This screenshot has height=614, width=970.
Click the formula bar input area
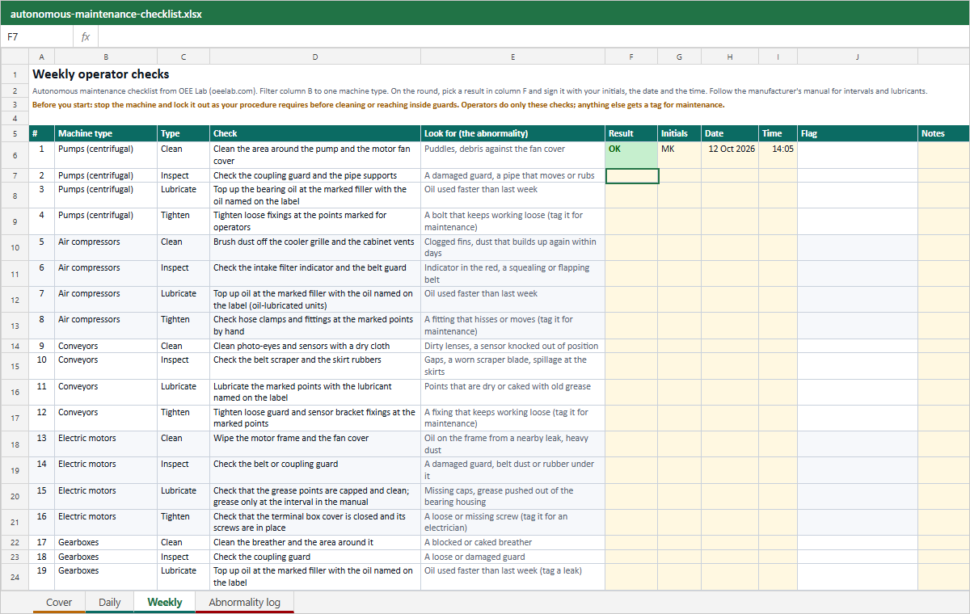pyautogui.click(x=533, y=37)
